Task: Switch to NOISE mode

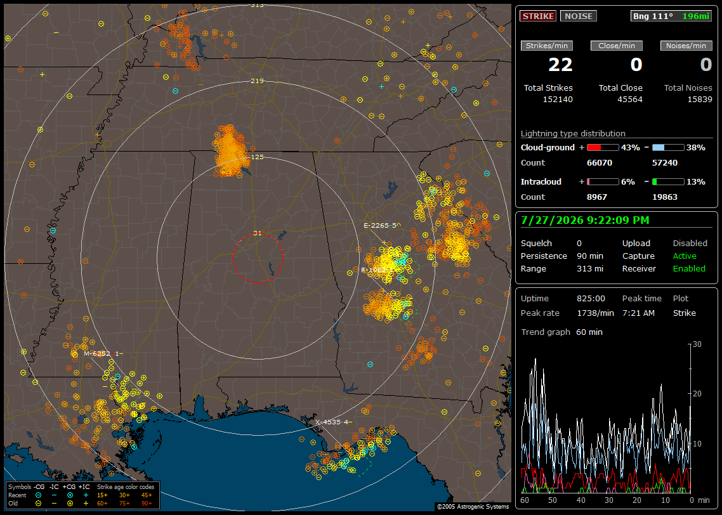Action: click(x=579, y=16)
